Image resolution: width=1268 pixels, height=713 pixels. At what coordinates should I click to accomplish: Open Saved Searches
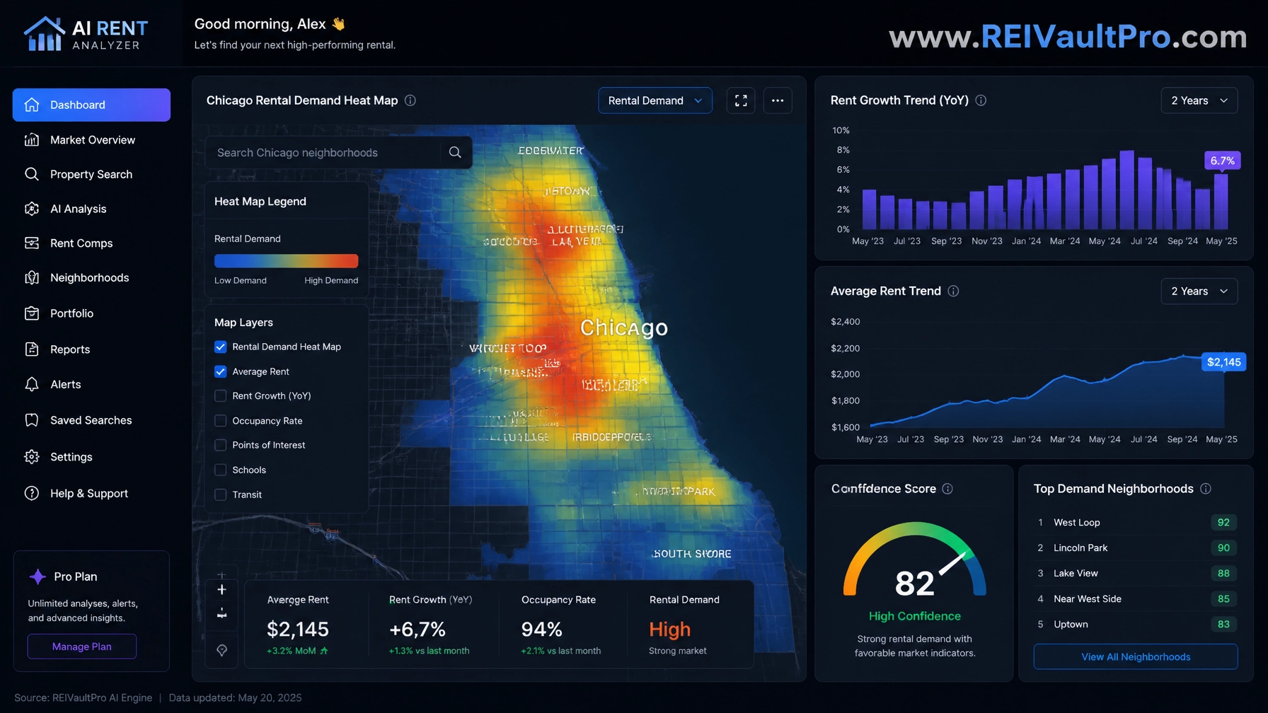[91, 420]
